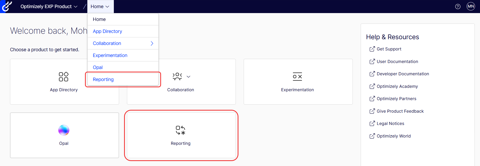Open the Reporting product card
The height and width of the screenshot is (166, 480).
(x=181, y=135)
